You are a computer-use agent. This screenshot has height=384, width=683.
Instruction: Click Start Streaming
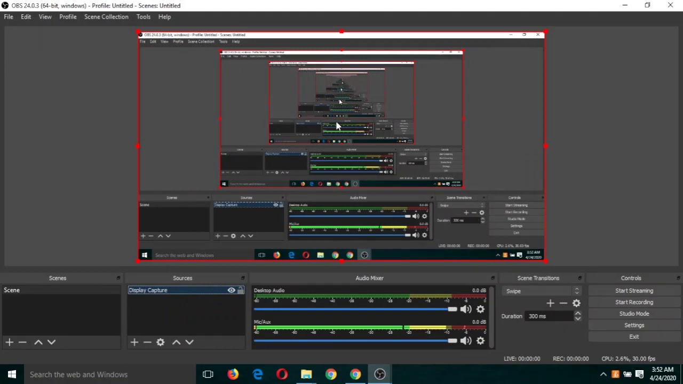[x=634, y=291]
